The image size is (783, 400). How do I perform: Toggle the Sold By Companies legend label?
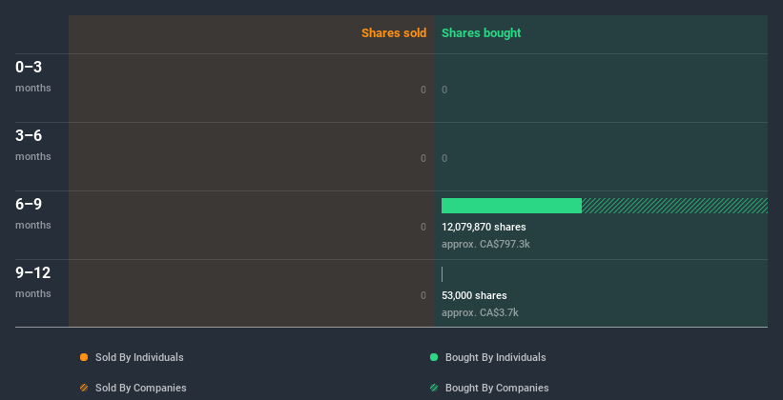(141, 388)
